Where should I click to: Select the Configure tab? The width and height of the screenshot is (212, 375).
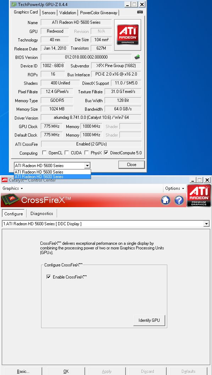coord(13,214)
